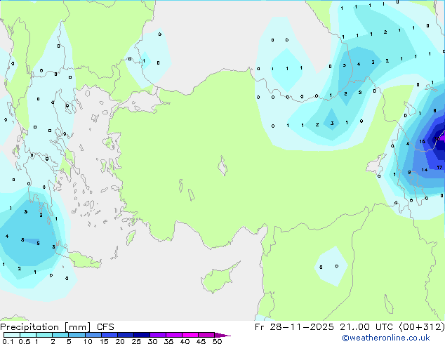The width and height of the screenshot is (445, 344).
Task: Click the 10 mm legend color swatch
Action: click(x=93, y=335)
